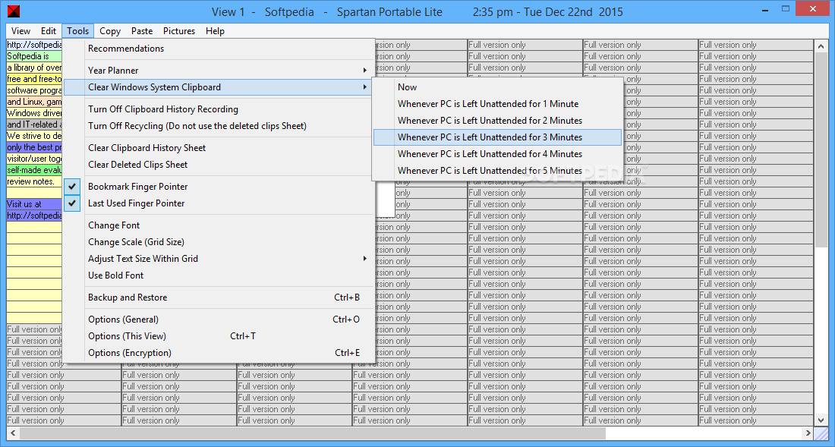Maximize the Spartan Portable Lite window
The height and width of the screenshot is (447, 835).
click(x=786, y=9)
